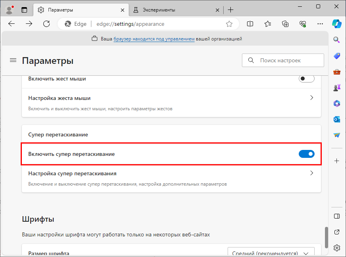Open sidebar Microsoft 365 icon

pos(337,103)
